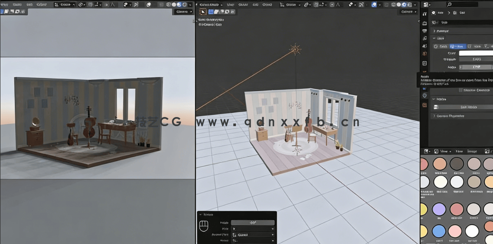Open the Add menu in right viewport header
The image size is (493, 244).
255,5
